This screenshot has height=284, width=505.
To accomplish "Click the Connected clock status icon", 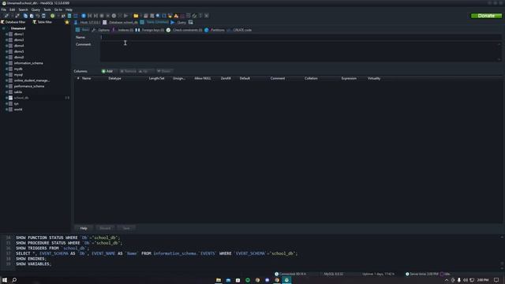I will (277, 274).
